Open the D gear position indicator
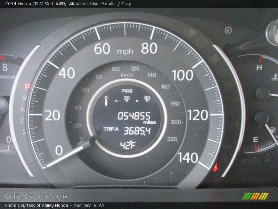The height and width of the screenshot is (209, 278). (23, 120)
